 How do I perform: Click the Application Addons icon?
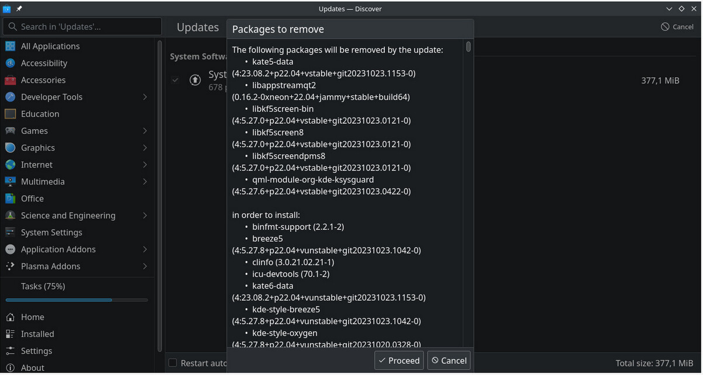pyautogui.click(x=10, y=249)
